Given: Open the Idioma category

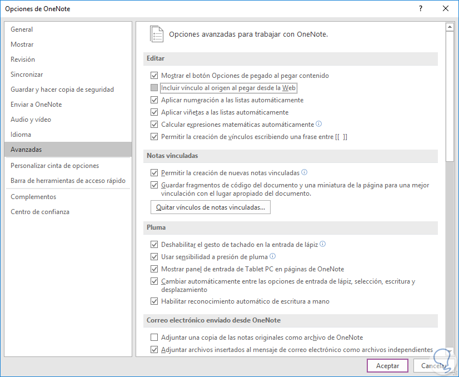Looking at the screenshot, I should (68, 135).
